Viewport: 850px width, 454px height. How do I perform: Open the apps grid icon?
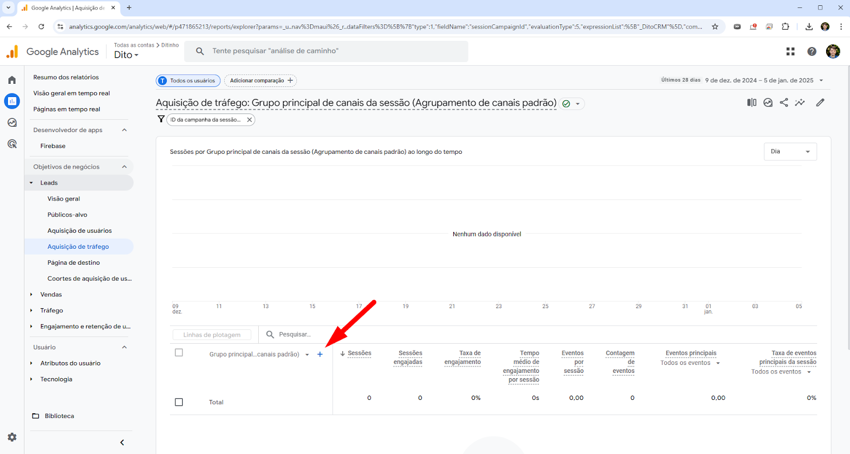tap(790, 51)
